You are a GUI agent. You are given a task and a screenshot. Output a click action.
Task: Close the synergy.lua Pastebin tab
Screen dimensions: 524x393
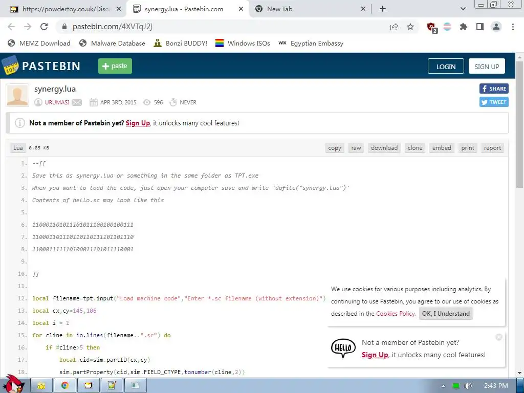click(x=241, y=9)
